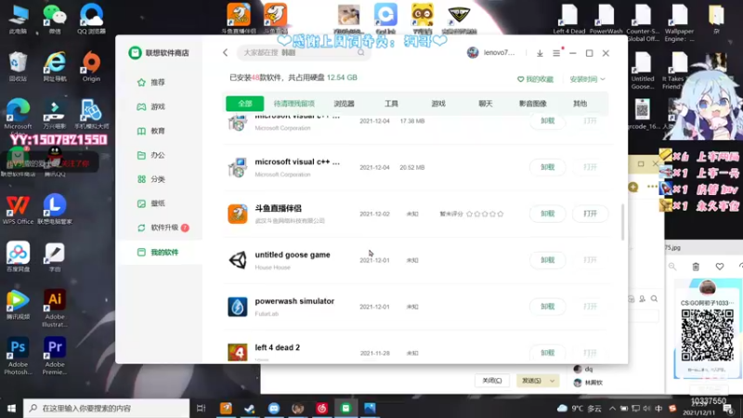
Task: Go back with the store's back arrow
Action: (x=225, y=53)
